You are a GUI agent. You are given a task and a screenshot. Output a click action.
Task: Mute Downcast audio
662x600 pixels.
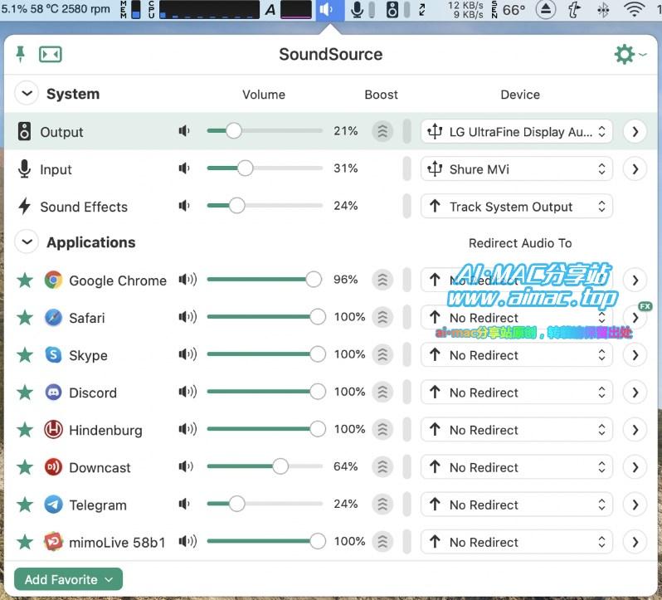[x=186, y=466]
